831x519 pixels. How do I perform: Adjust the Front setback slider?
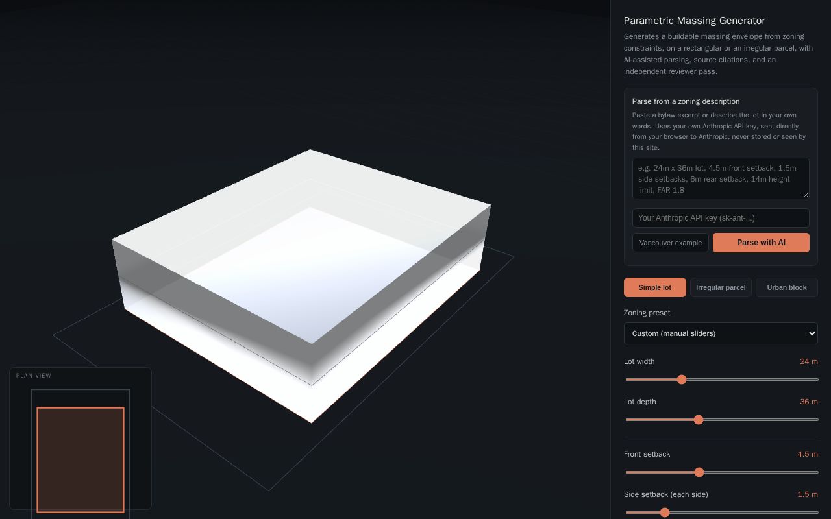722,472
